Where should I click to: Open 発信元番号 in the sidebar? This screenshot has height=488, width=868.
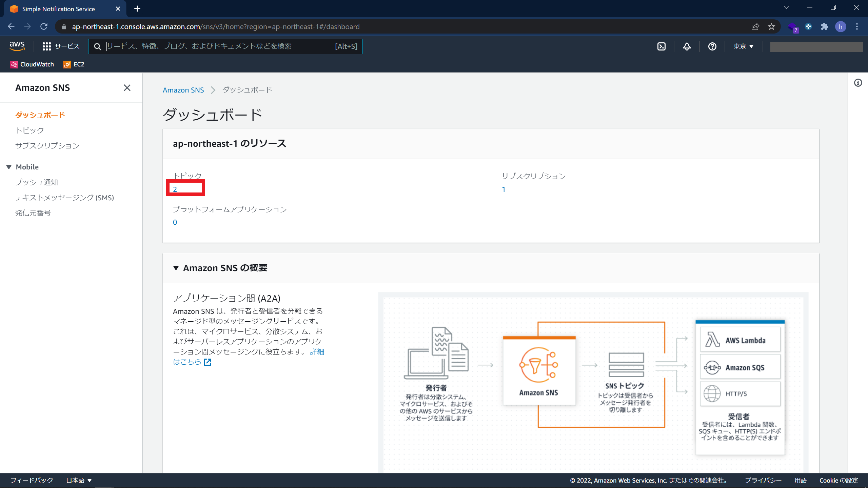click(33, 213)
